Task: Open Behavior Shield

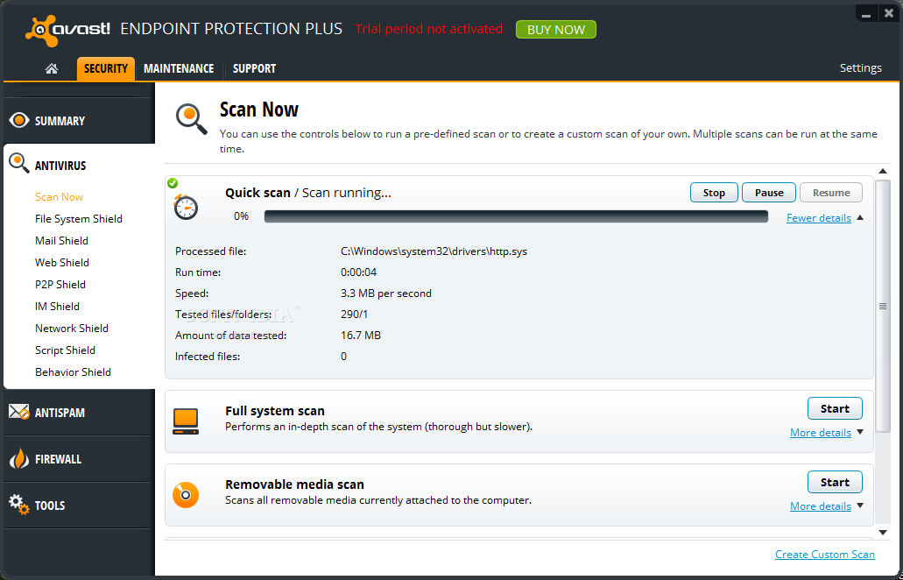Action: 73,372
